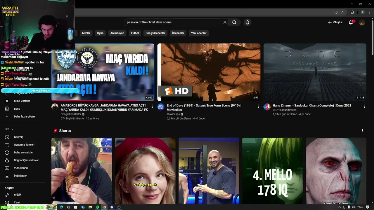Go to Cengizhan Beller channel under the video
Screen dimensions: 374x210
(x=71, y=114)
